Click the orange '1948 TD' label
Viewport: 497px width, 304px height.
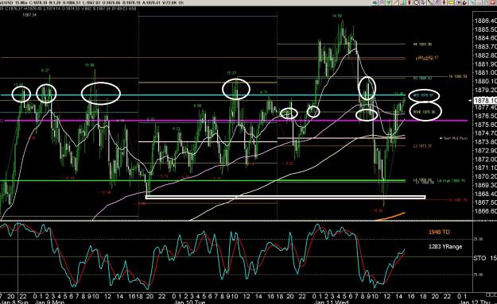[x=439, y=232]
